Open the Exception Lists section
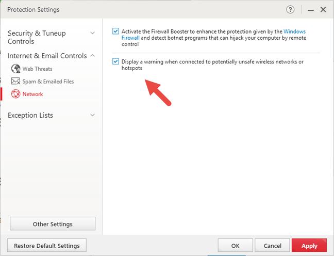This screenshot has height=256, width=334. [x=30, y=115]
